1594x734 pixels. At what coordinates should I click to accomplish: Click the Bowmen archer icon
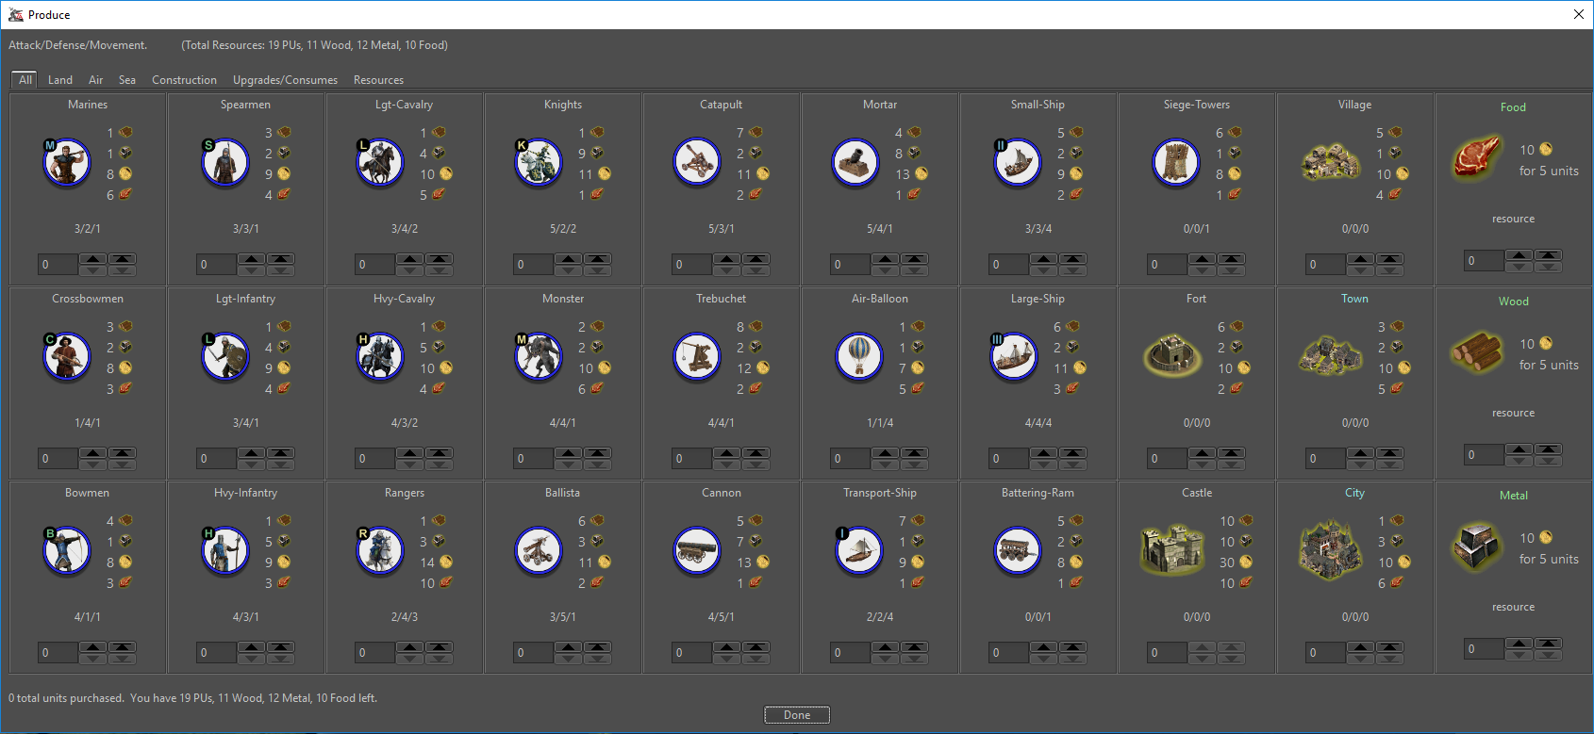point(66,550)
